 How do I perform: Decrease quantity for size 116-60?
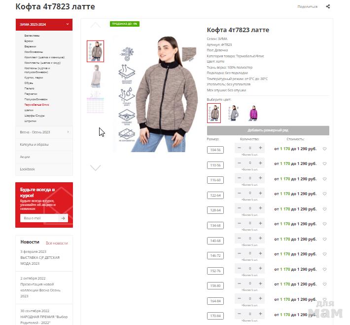[239, 178]
